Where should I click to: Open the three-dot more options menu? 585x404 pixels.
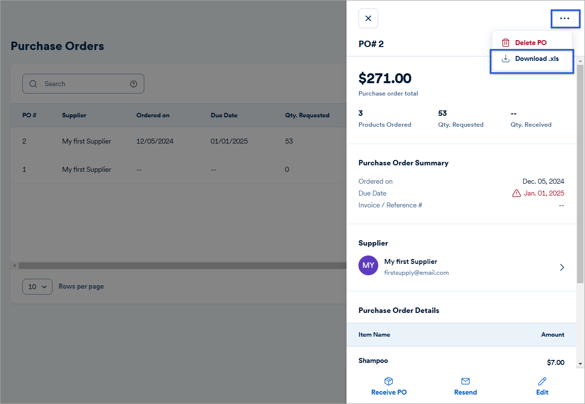click(x=565, y=18)
